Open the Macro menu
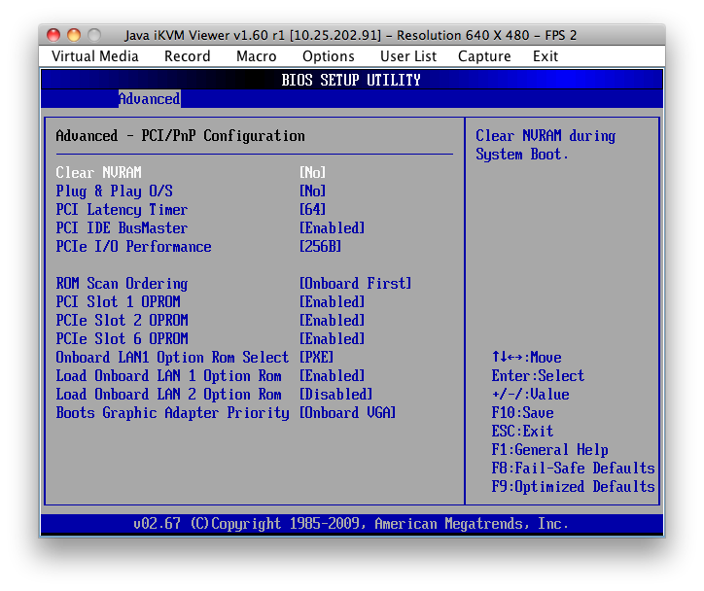This screenshot has height=591, width=704. [x=257, y=56]
